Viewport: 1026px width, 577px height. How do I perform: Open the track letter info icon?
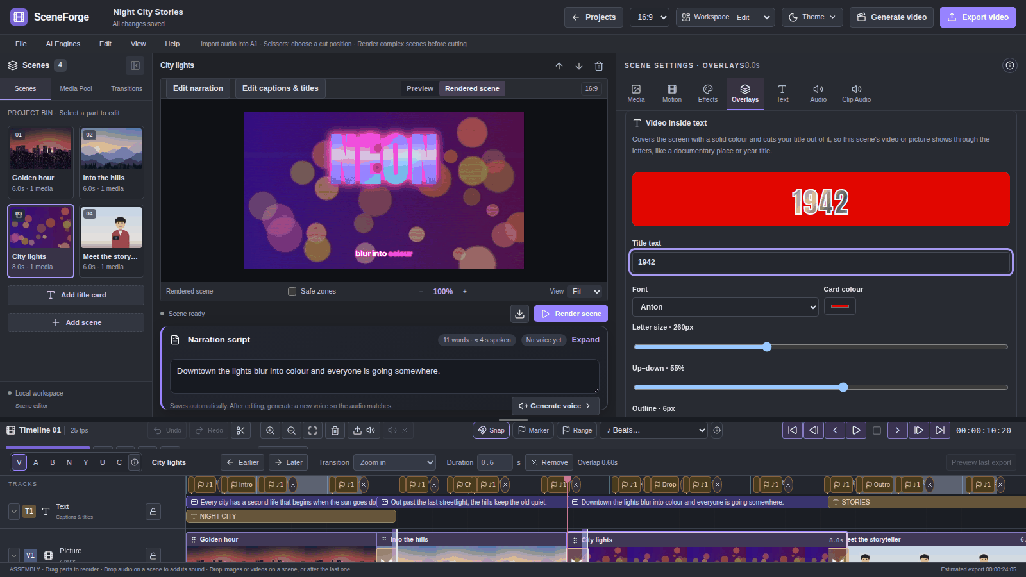135,462
